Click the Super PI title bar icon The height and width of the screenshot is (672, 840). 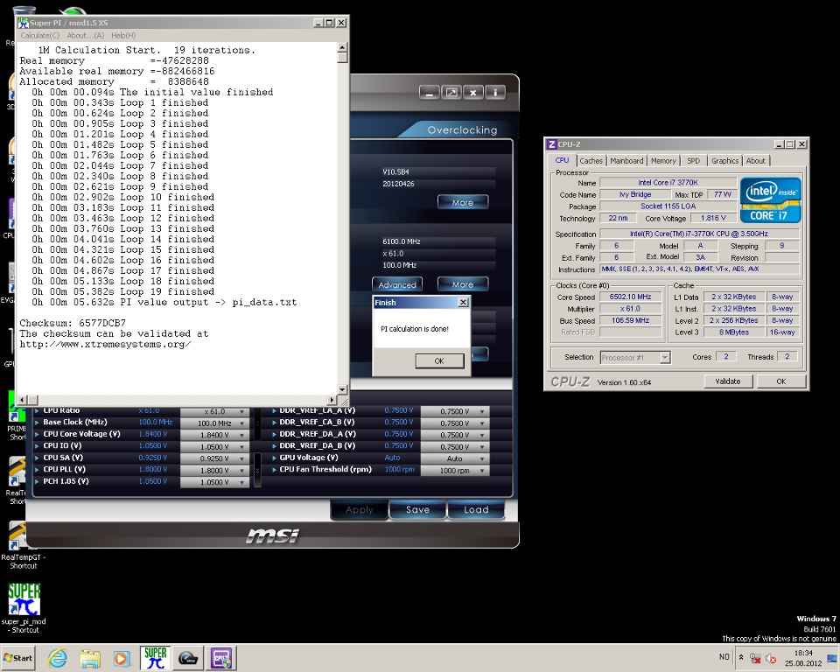23,23
